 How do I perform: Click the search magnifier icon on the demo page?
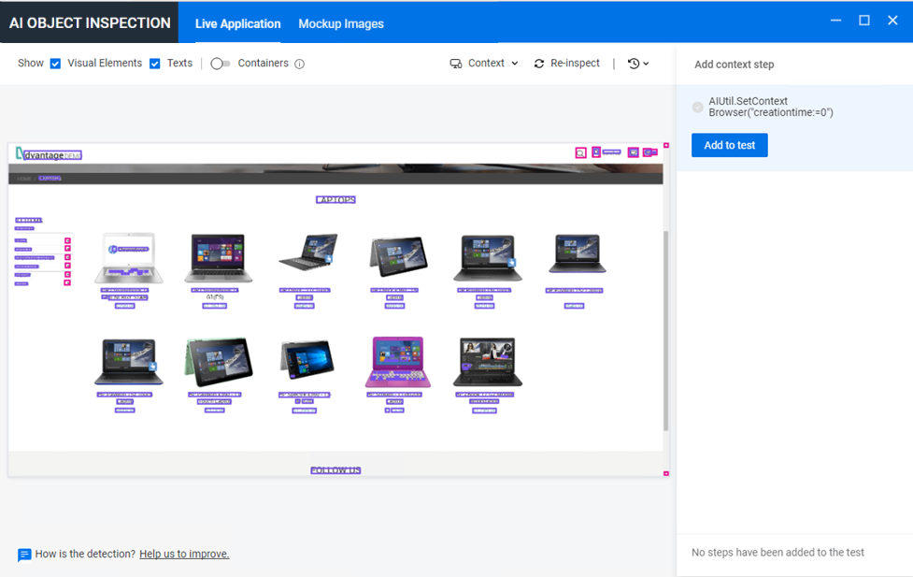pos(581,151)
